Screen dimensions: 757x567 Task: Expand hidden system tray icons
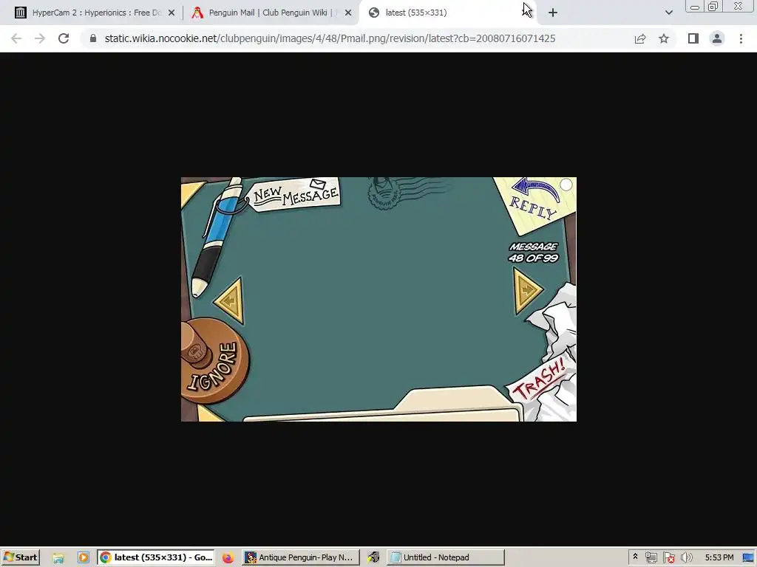[635, 557]
